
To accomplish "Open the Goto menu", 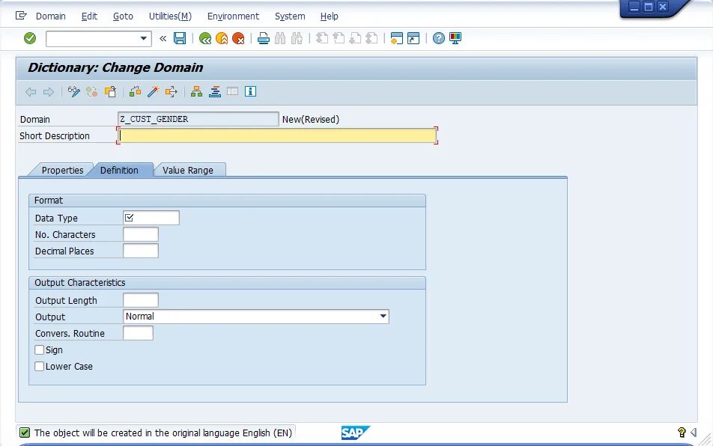I will click(123, 16).
